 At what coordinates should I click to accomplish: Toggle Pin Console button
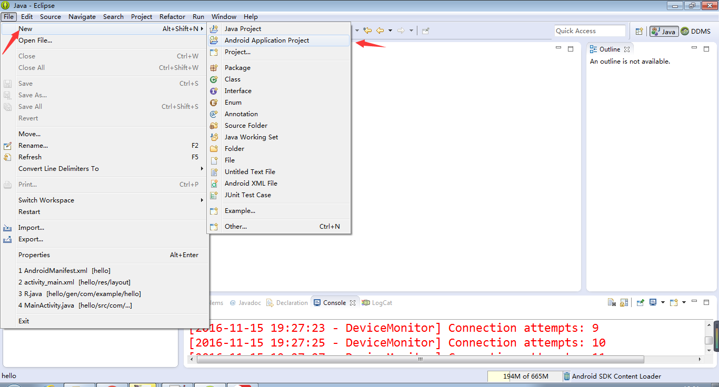pos(640,302)
